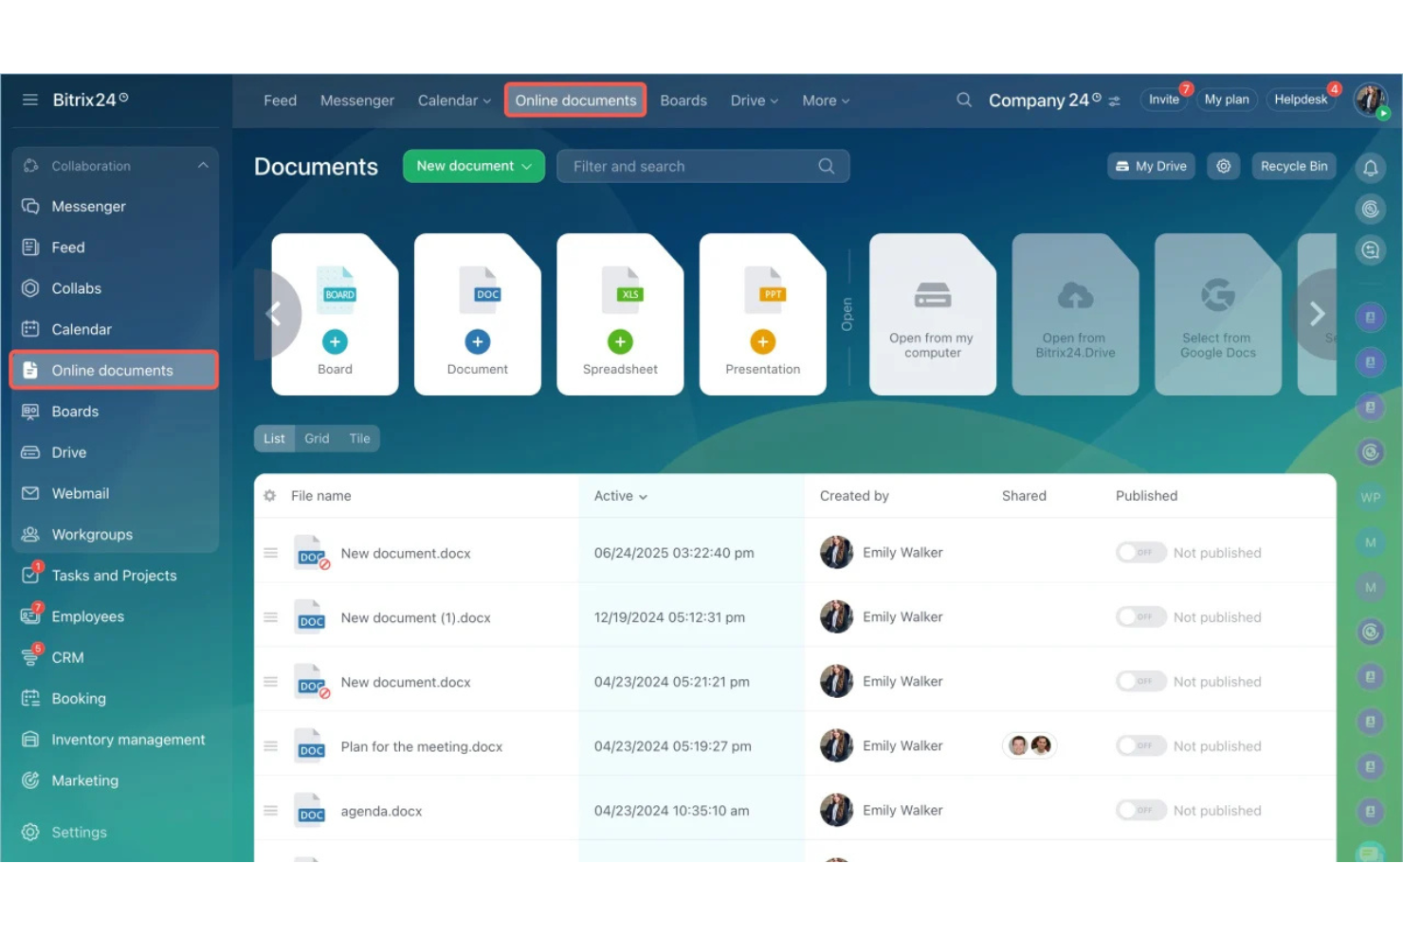
Task: Click the File name column header
Action: (x=320, y=496)
